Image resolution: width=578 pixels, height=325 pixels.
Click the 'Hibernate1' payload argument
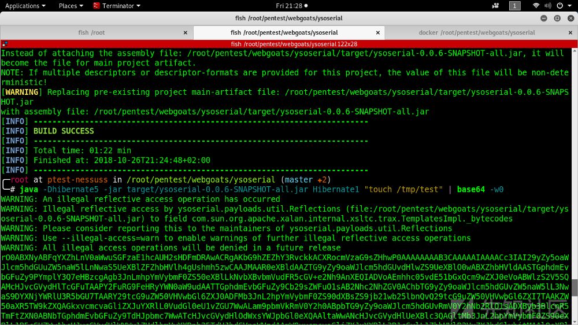click(336, 189)
